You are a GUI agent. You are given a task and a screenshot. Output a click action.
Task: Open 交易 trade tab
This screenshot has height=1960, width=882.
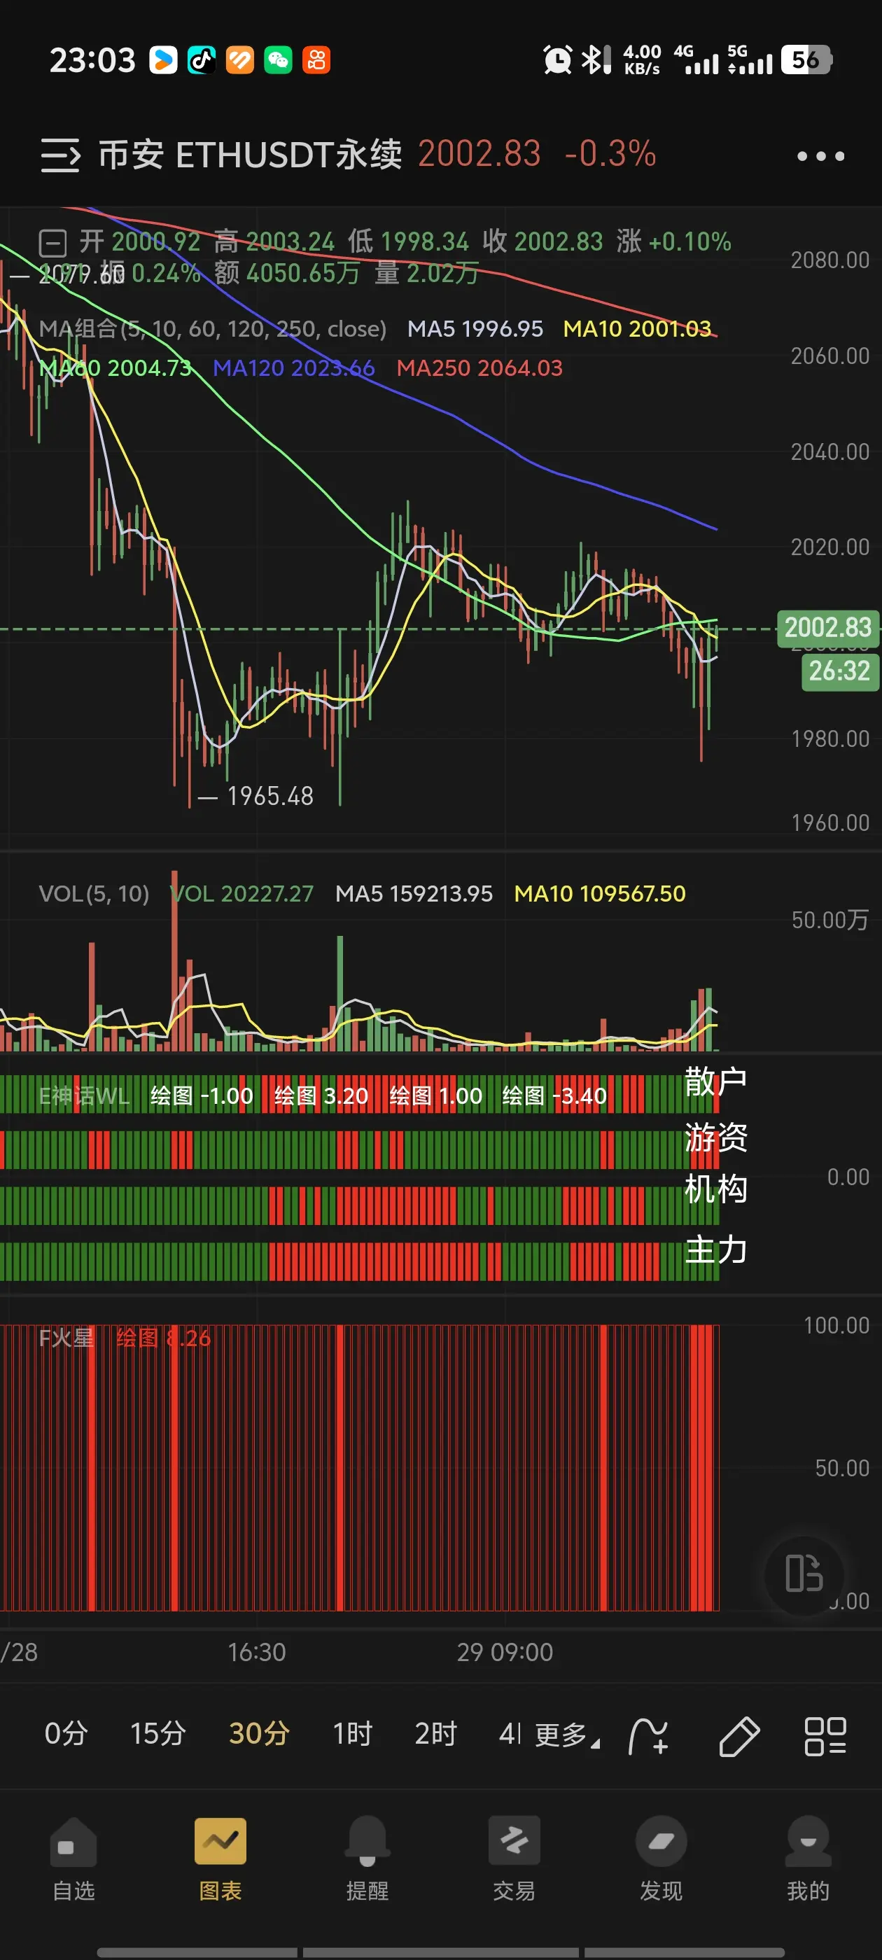pyautogui.click(x=514, y=1860)
